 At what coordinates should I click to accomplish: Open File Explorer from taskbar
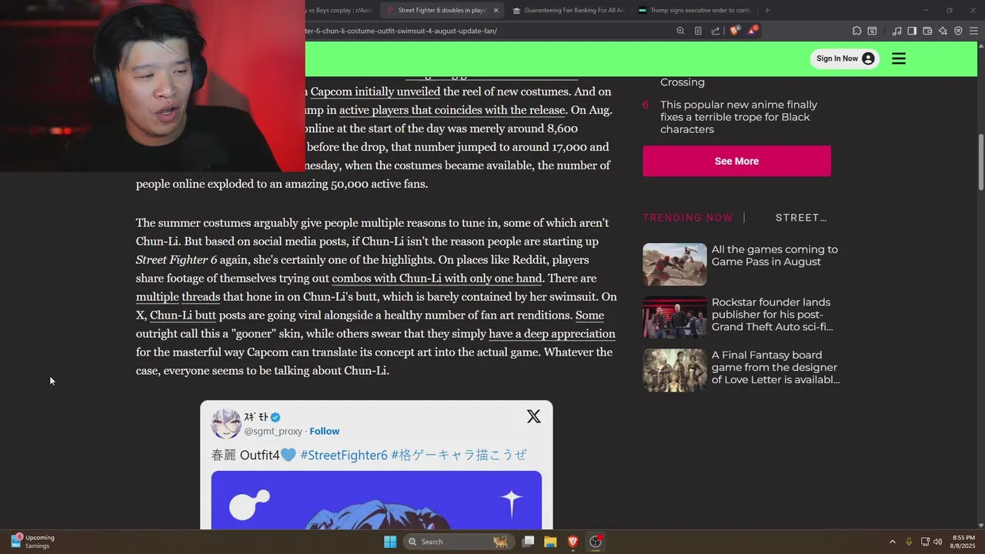(550, 542)
